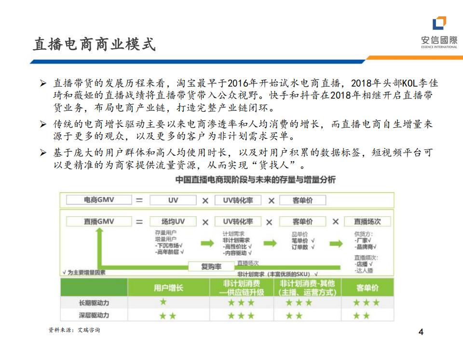
Task: Click the -店播√ item
Action: click(364, 264)
